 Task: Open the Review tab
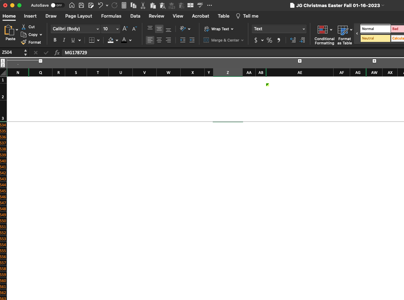(156, 16)
